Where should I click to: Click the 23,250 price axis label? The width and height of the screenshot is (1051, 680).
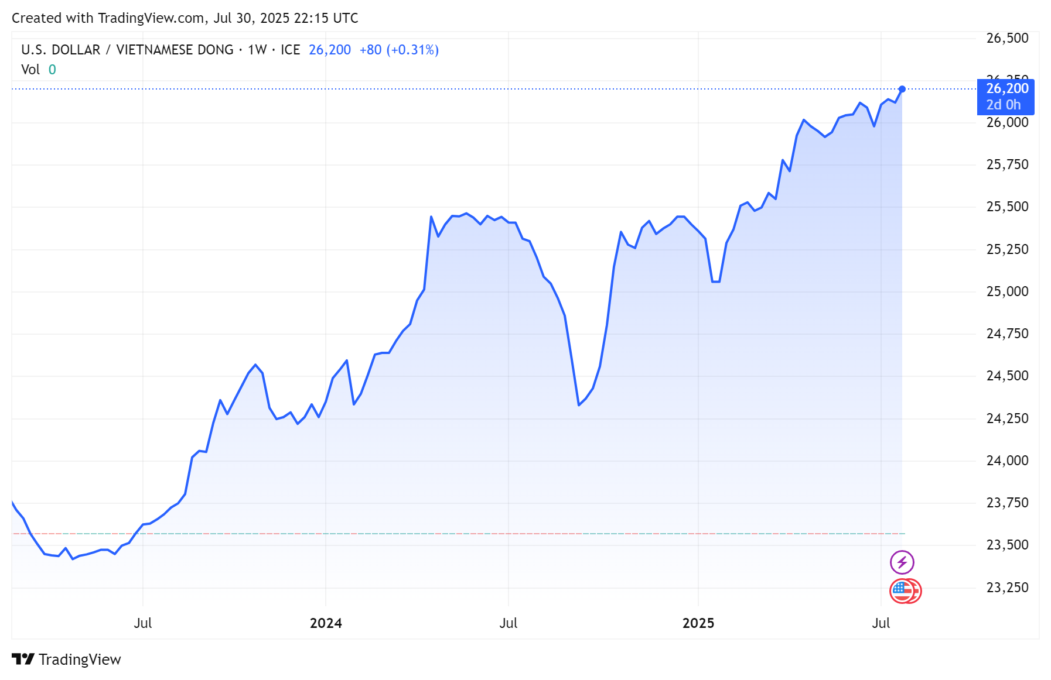pos(1007,588)
